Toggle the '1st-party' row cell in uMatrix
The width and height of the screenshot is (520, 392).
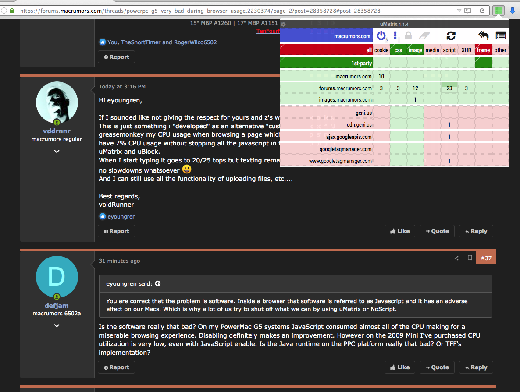coord(326,63)
